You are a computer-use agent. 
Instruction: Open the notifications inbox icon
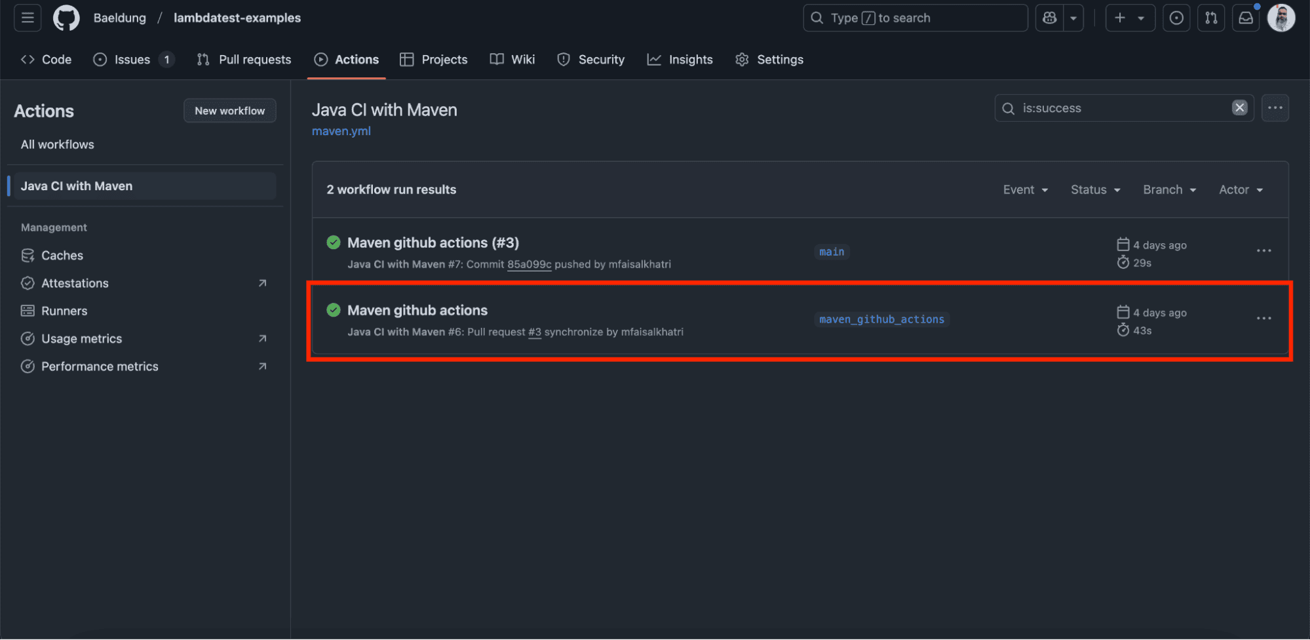1246,18
